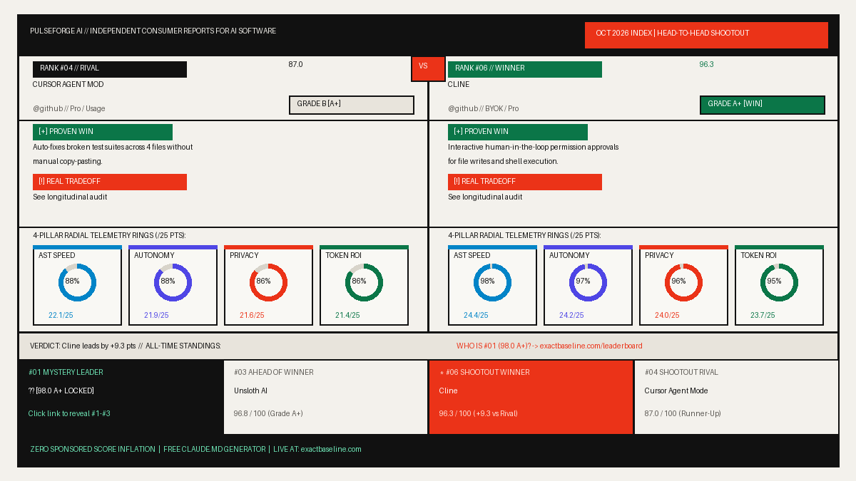856x481 pixels.
Task: Click the CURSOR AGENT MOD product name
Action: tap(68, 85)
